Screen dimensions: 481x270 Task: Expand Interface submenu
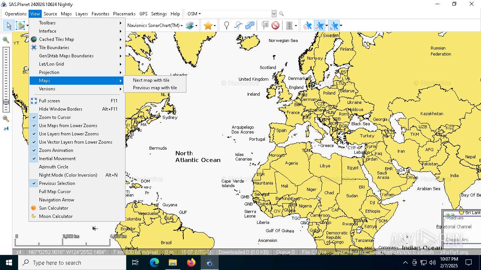tap(77, 31)
